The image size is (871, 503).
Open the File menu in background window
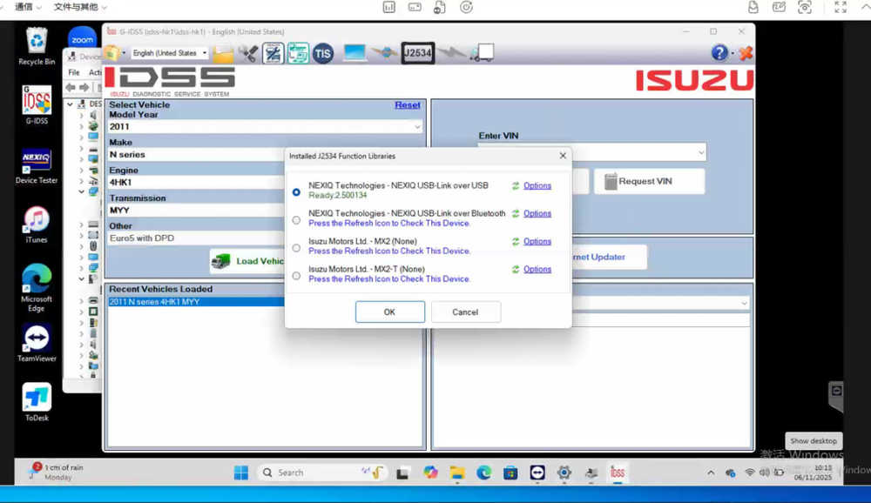click(x=74, y=73)
